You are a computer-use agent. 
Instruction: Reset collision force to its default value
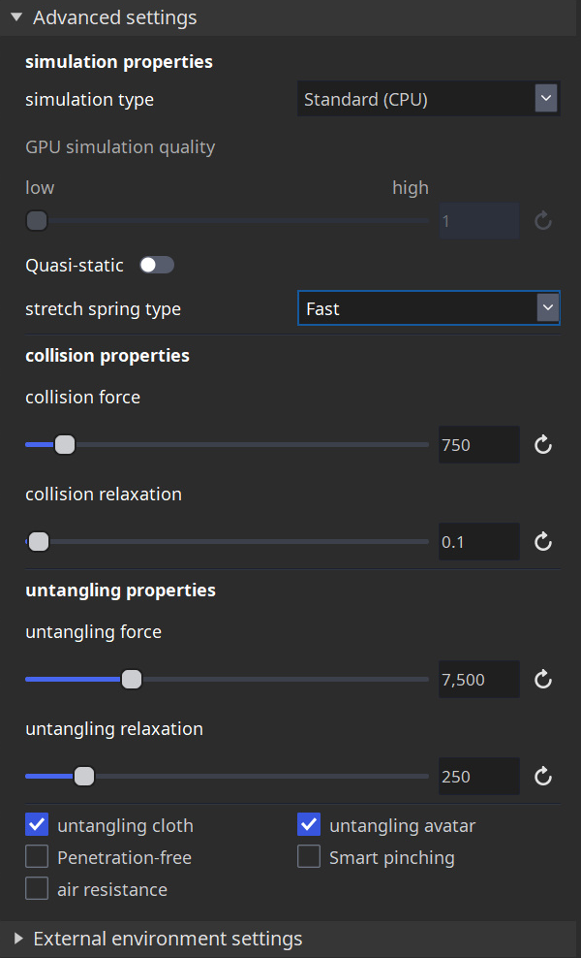[x=542, y=444]
